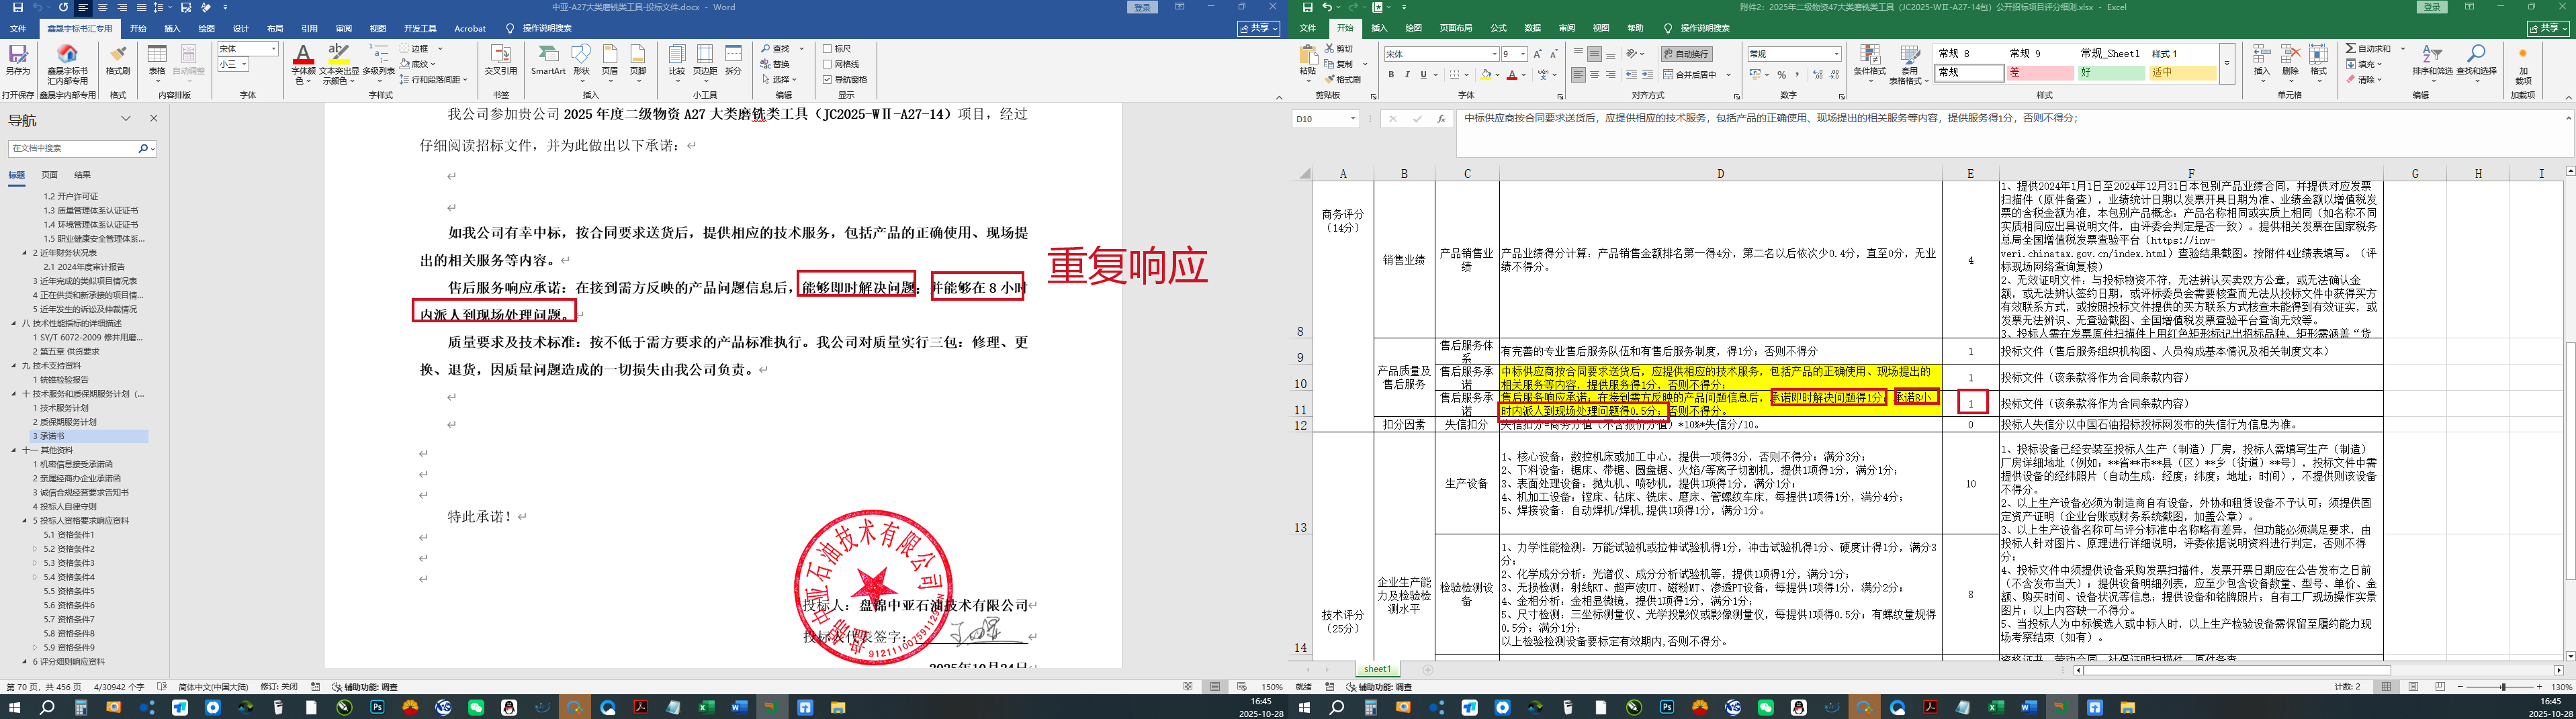Apply bold in the Excel font group
Image resolution: width=2576 pixels, height=719 pixels.
pyautogui.click(x=1391, y=75)
